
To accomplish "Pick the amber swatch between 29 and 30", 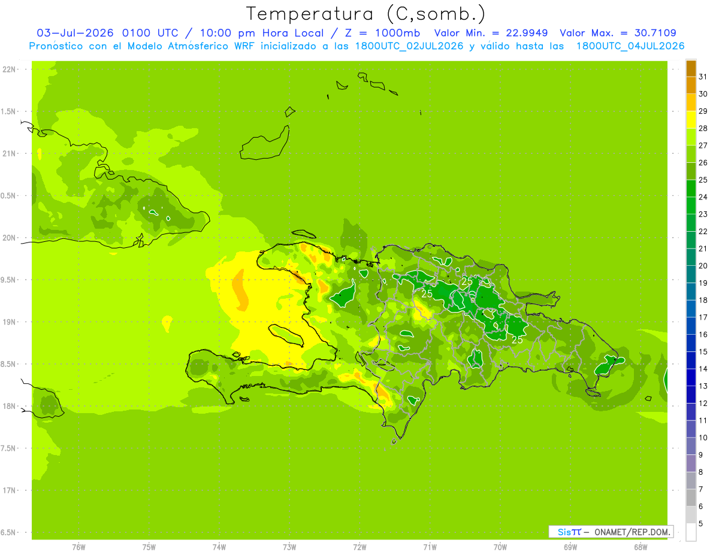I will (691, 102).
